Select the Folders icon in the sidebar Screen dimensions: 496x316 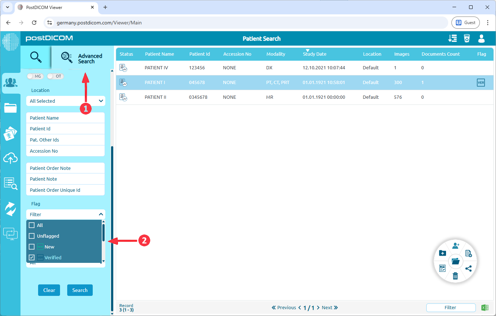point(11,108)
